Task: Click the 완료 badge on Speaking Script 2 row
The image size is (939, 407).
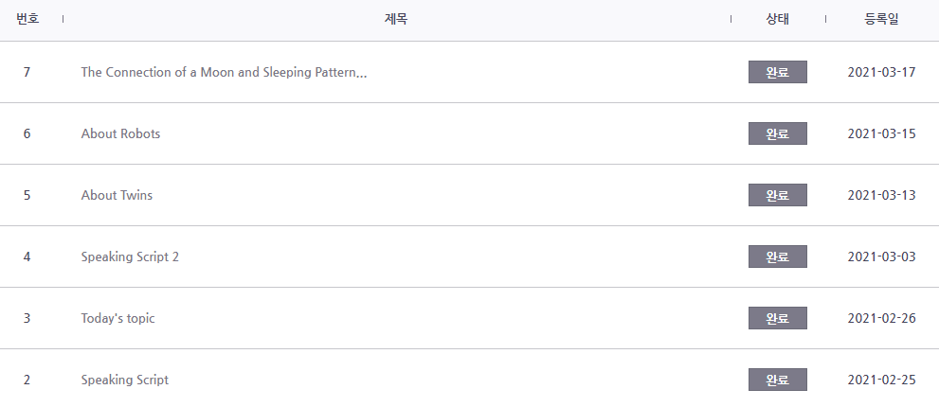Action: pyautogui.click(x=777, y=257)
